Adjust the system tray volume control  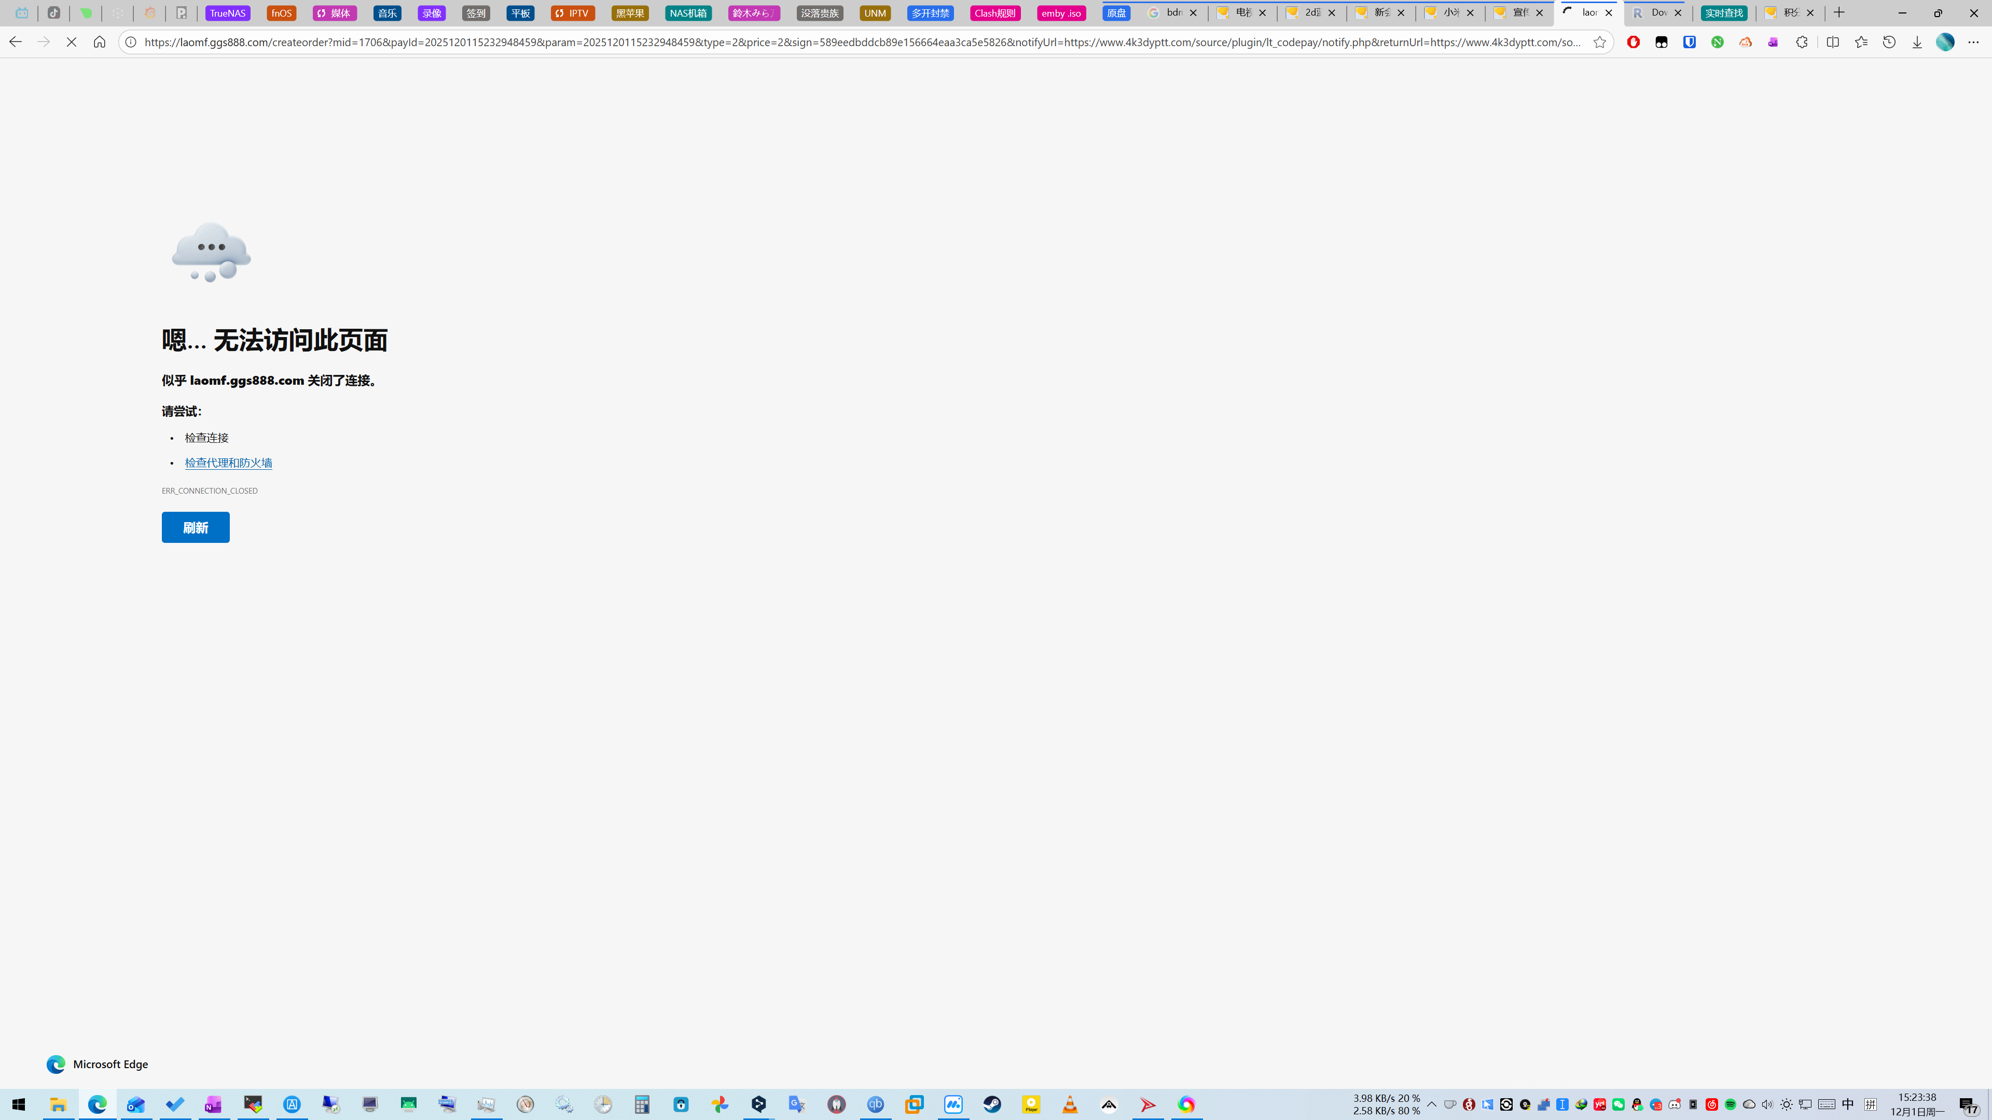[1767, 1104]
